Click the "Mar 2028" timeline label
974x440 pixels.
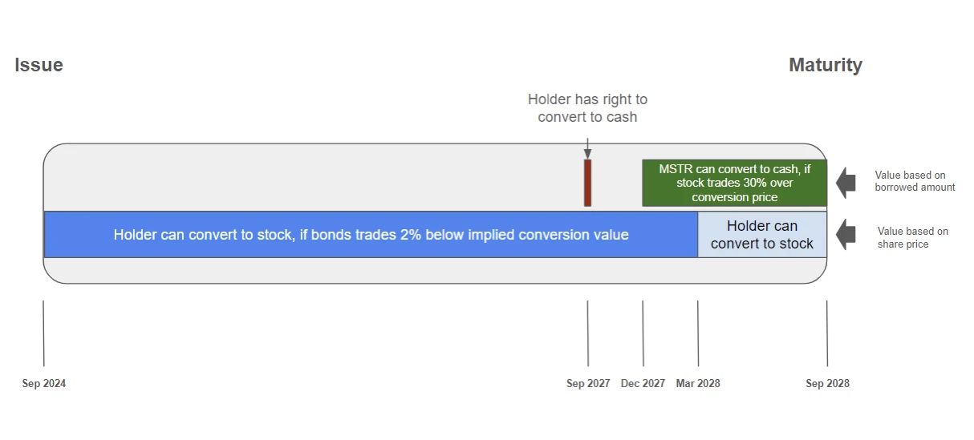coord(698,383)
